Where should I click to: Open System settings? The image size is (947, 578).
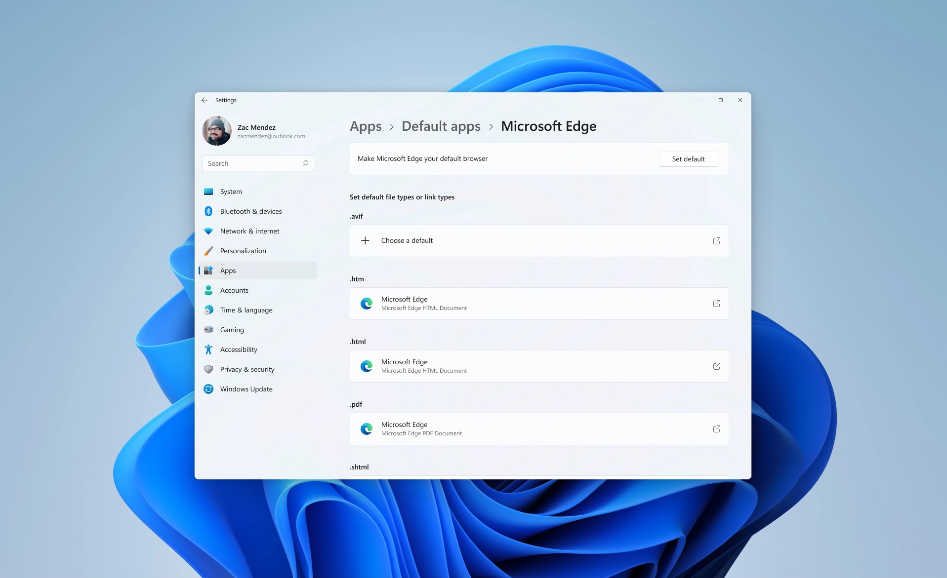[258, 192]
